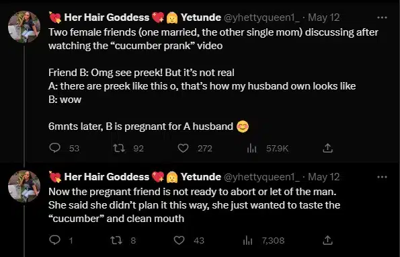The height and width of the screenshot is (257, 400).
Task: Open @yhettyqueen1_ handle on second tweet
Action: click(x=262, y=177)
